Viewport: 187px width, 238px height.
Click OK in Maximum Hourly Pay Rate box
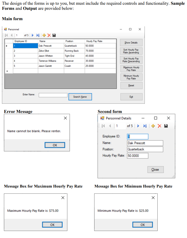[52, 225]
